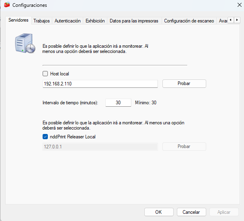Switch to the Trabajos tab

pyautogui.click(x=41, y=21)
